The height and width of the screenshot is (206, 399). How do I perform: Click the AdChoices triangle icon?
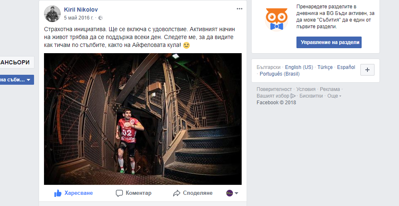(293, 96)
